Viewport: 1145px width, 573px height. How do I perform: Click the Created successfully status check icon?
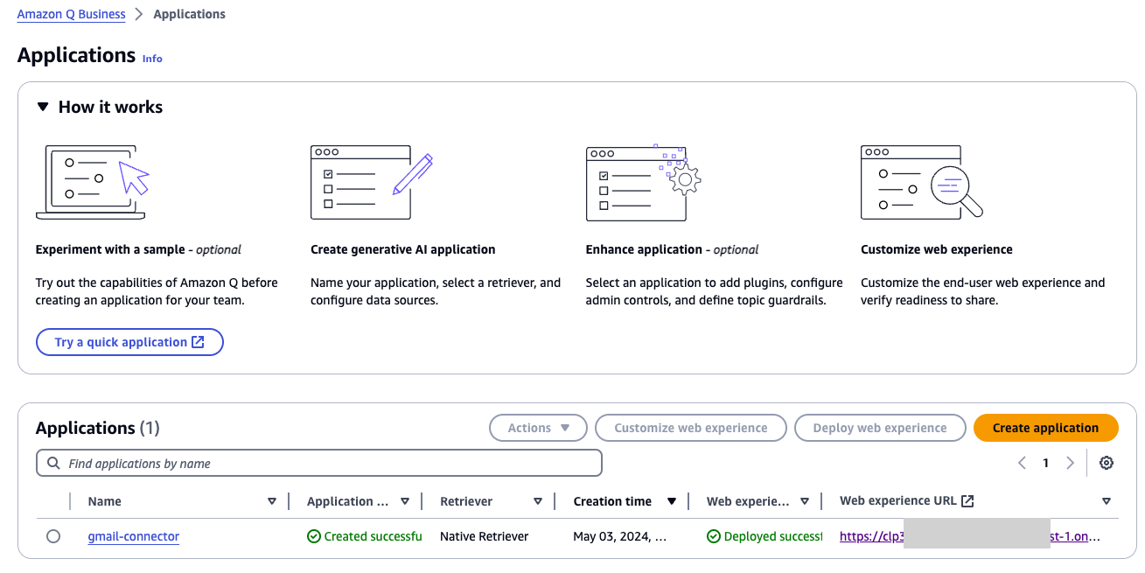point(314,536)
